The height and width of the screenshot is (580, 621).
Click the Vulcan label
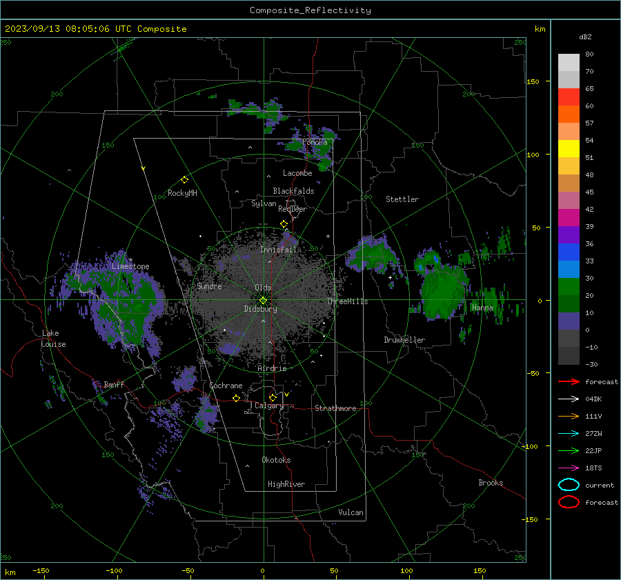tap(351, 512)
